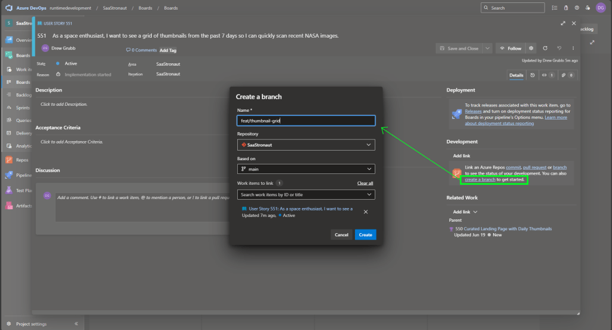Click the branch Name input field

click(306, 121)
